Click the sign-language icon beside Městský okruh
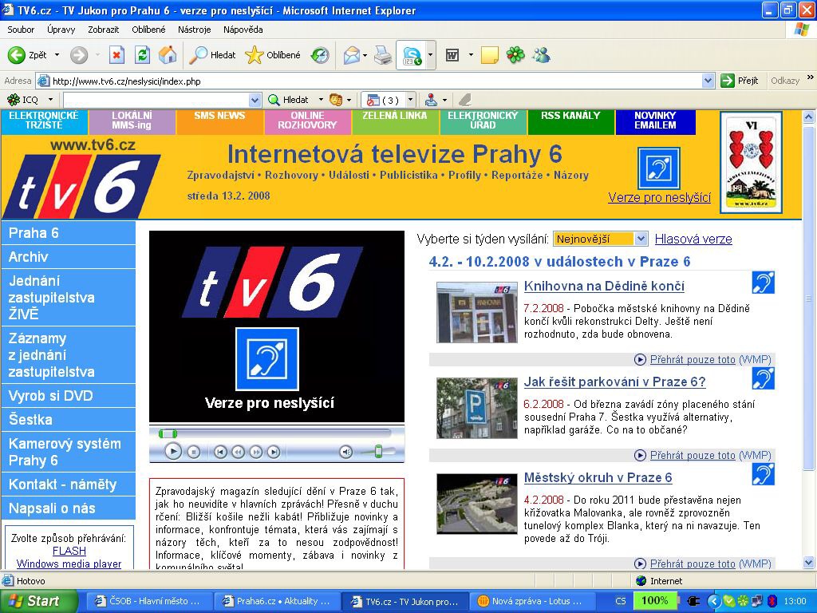 click(x=764, y=474)
